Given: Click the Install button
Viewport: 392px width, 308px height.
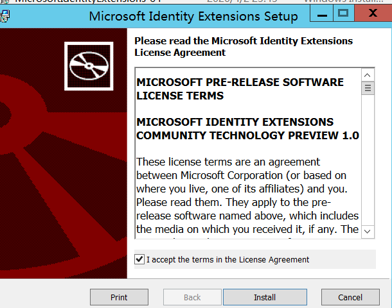Looking at the screenshot, I should pyautogui.click(x=265, y=297).
